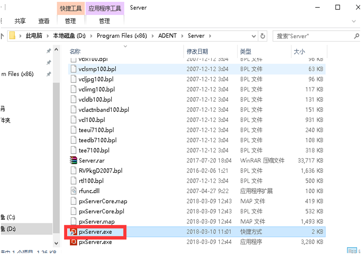Switch to the 查看 ribbon tab
Image resolution: width=361 pixels, height=254 pixels.
click(44, 21)
